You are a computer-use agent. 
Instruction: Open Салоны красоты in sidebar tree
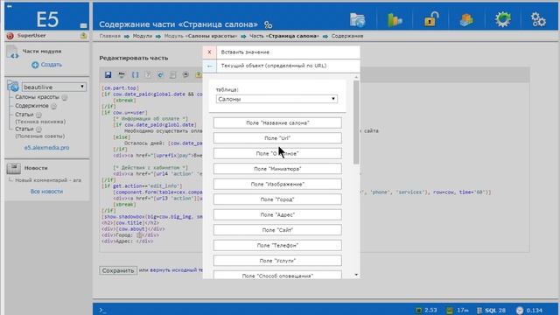(37, 97)
